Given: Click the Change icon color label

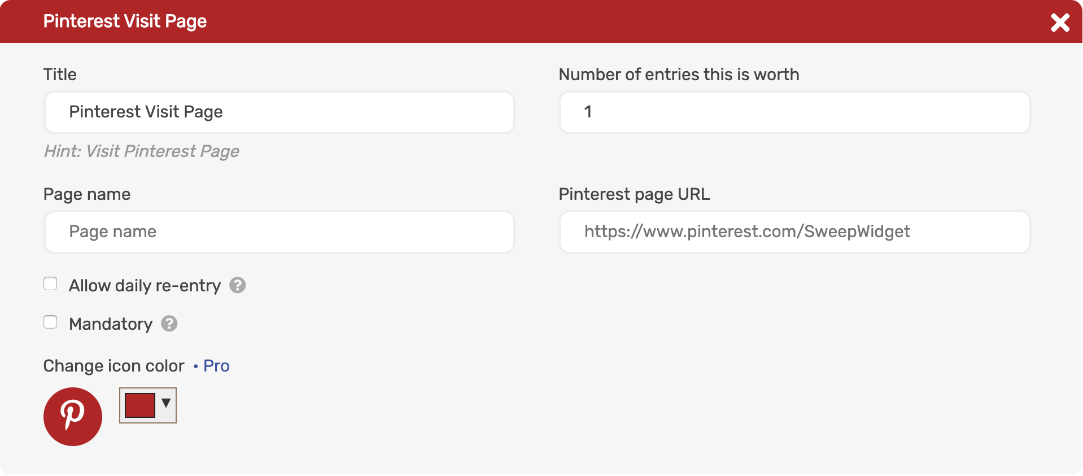Looking at the screenshot, I should pyautogui.click(x=113, y=366).
